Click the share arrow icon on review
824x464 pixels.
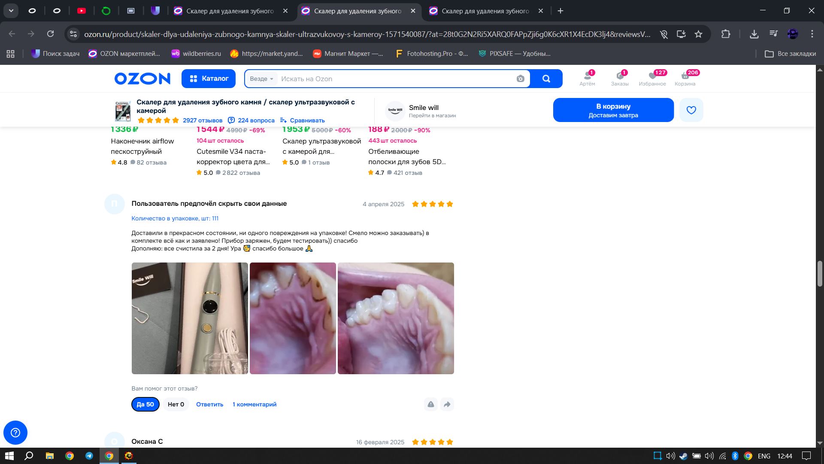[x=447, y=404]
